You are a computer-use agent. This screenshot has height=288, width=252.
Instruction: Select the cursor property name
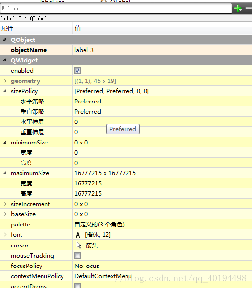(x=20, y=246)
